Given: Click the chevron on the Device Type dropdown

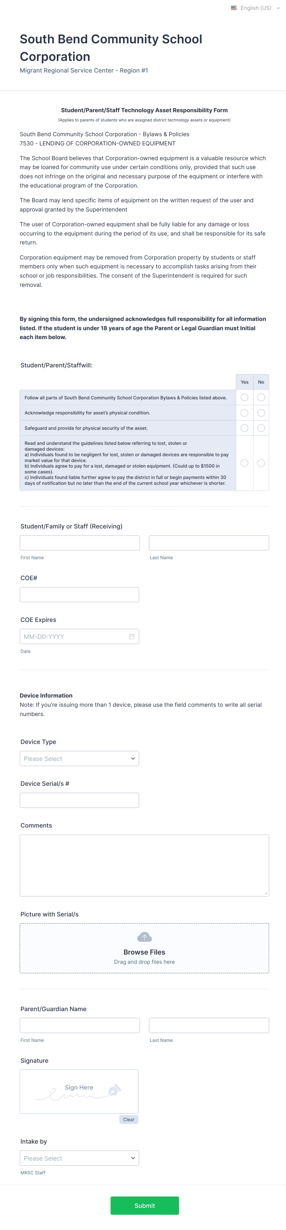Looking at the screenshot, I should [x=133, y=758].
